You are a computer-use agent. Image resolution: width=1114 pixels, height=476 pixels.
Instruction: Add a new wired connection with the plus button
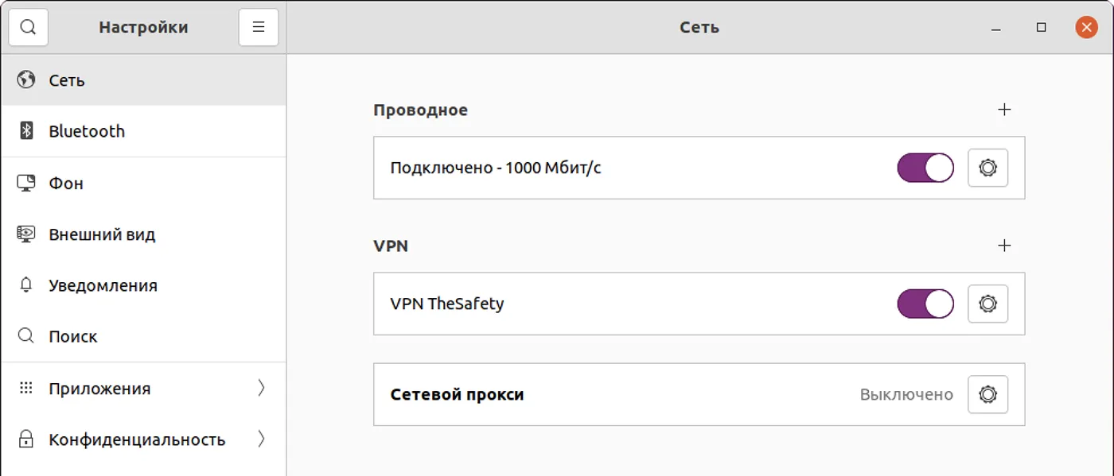coord(1004,110)
